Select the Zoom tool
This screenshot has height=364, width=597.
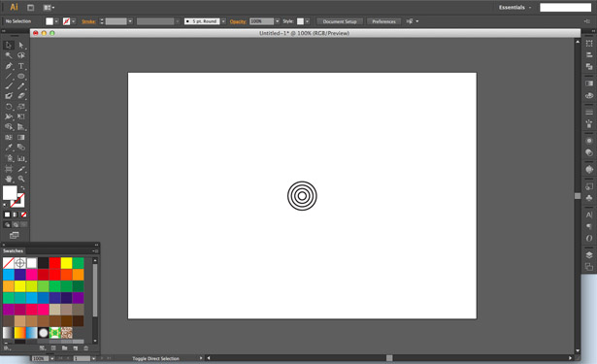[21, 179]
